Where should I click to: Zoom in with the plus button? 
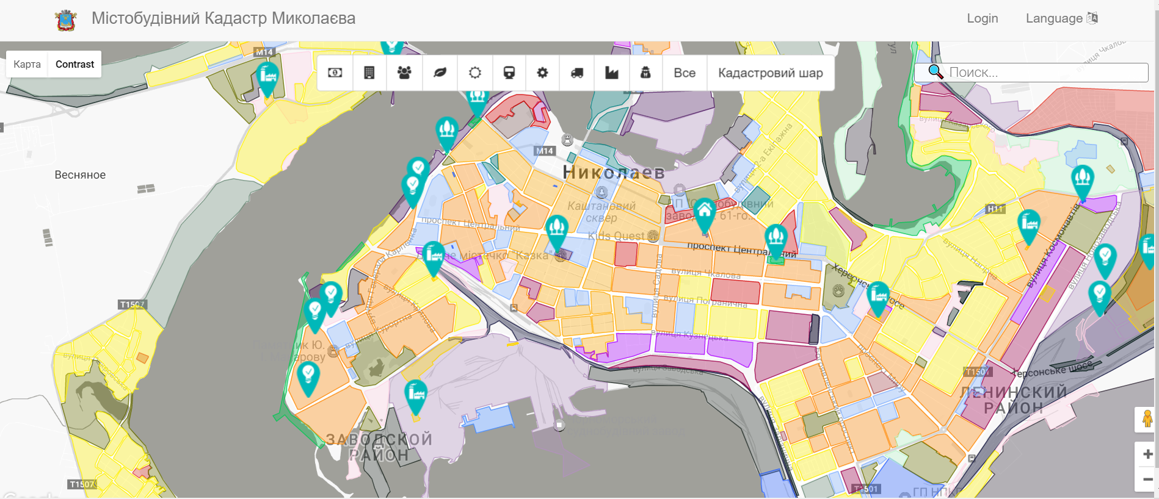point(1147,454)
